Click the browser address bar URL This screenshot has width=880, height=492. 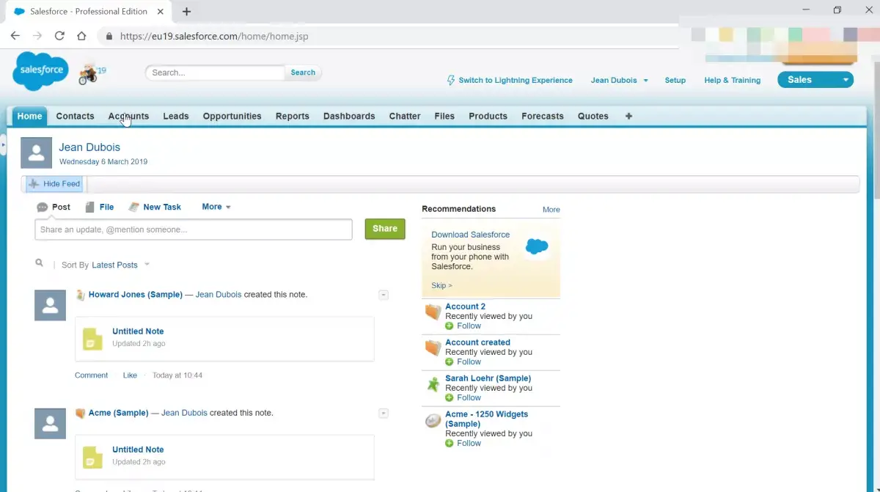pyautogui.click(x=214, y=36)
